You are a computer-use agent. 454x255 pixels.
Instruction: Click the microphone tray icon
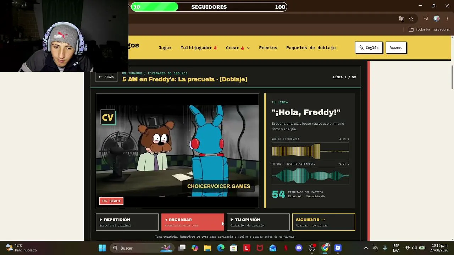point(385,248)
